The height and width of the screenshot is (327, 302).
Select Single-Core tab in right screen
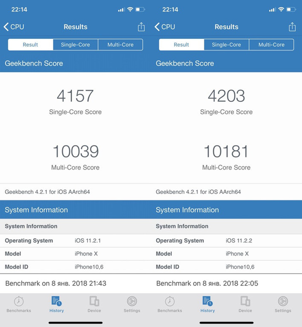[x=226, y=45]
